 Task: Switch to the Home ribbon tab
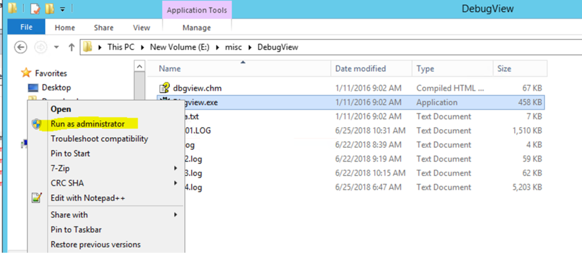pos(65,28)
